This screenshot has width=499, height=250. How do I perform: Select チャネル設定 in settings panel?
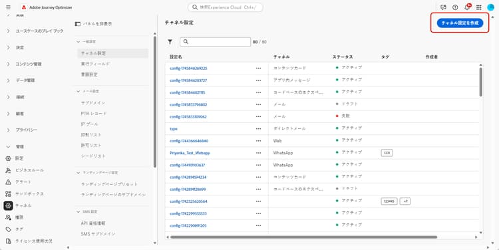112,53
